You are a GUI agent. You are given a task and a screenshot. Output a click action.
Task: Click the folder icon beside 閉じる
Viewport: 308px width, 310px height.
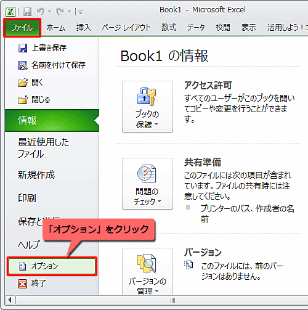(x=23, y=100)
